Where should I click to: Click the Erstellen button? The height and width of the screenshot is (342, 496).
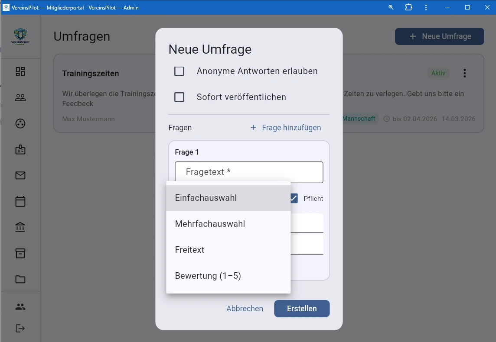301,308
